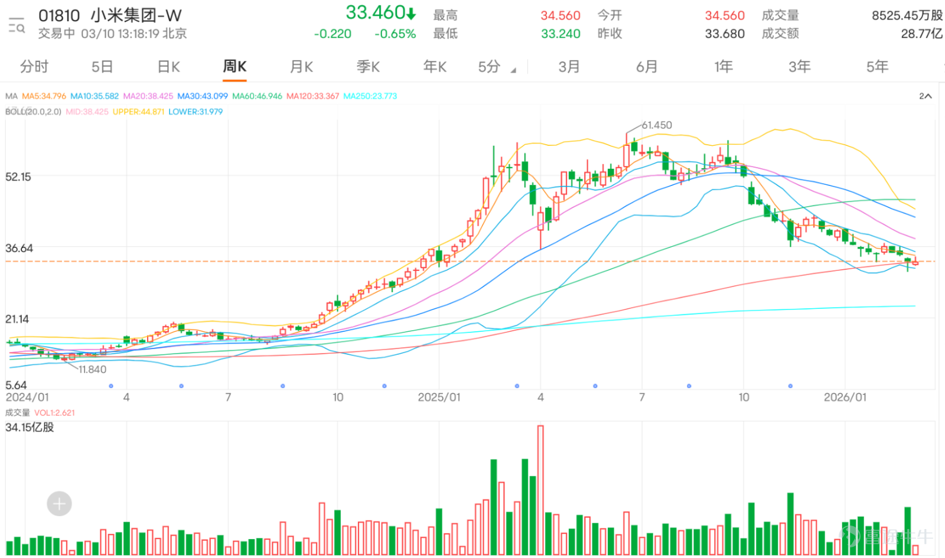Switch to 年K chart tab
The height and width of the screenshot is (558, 945).
435,67
